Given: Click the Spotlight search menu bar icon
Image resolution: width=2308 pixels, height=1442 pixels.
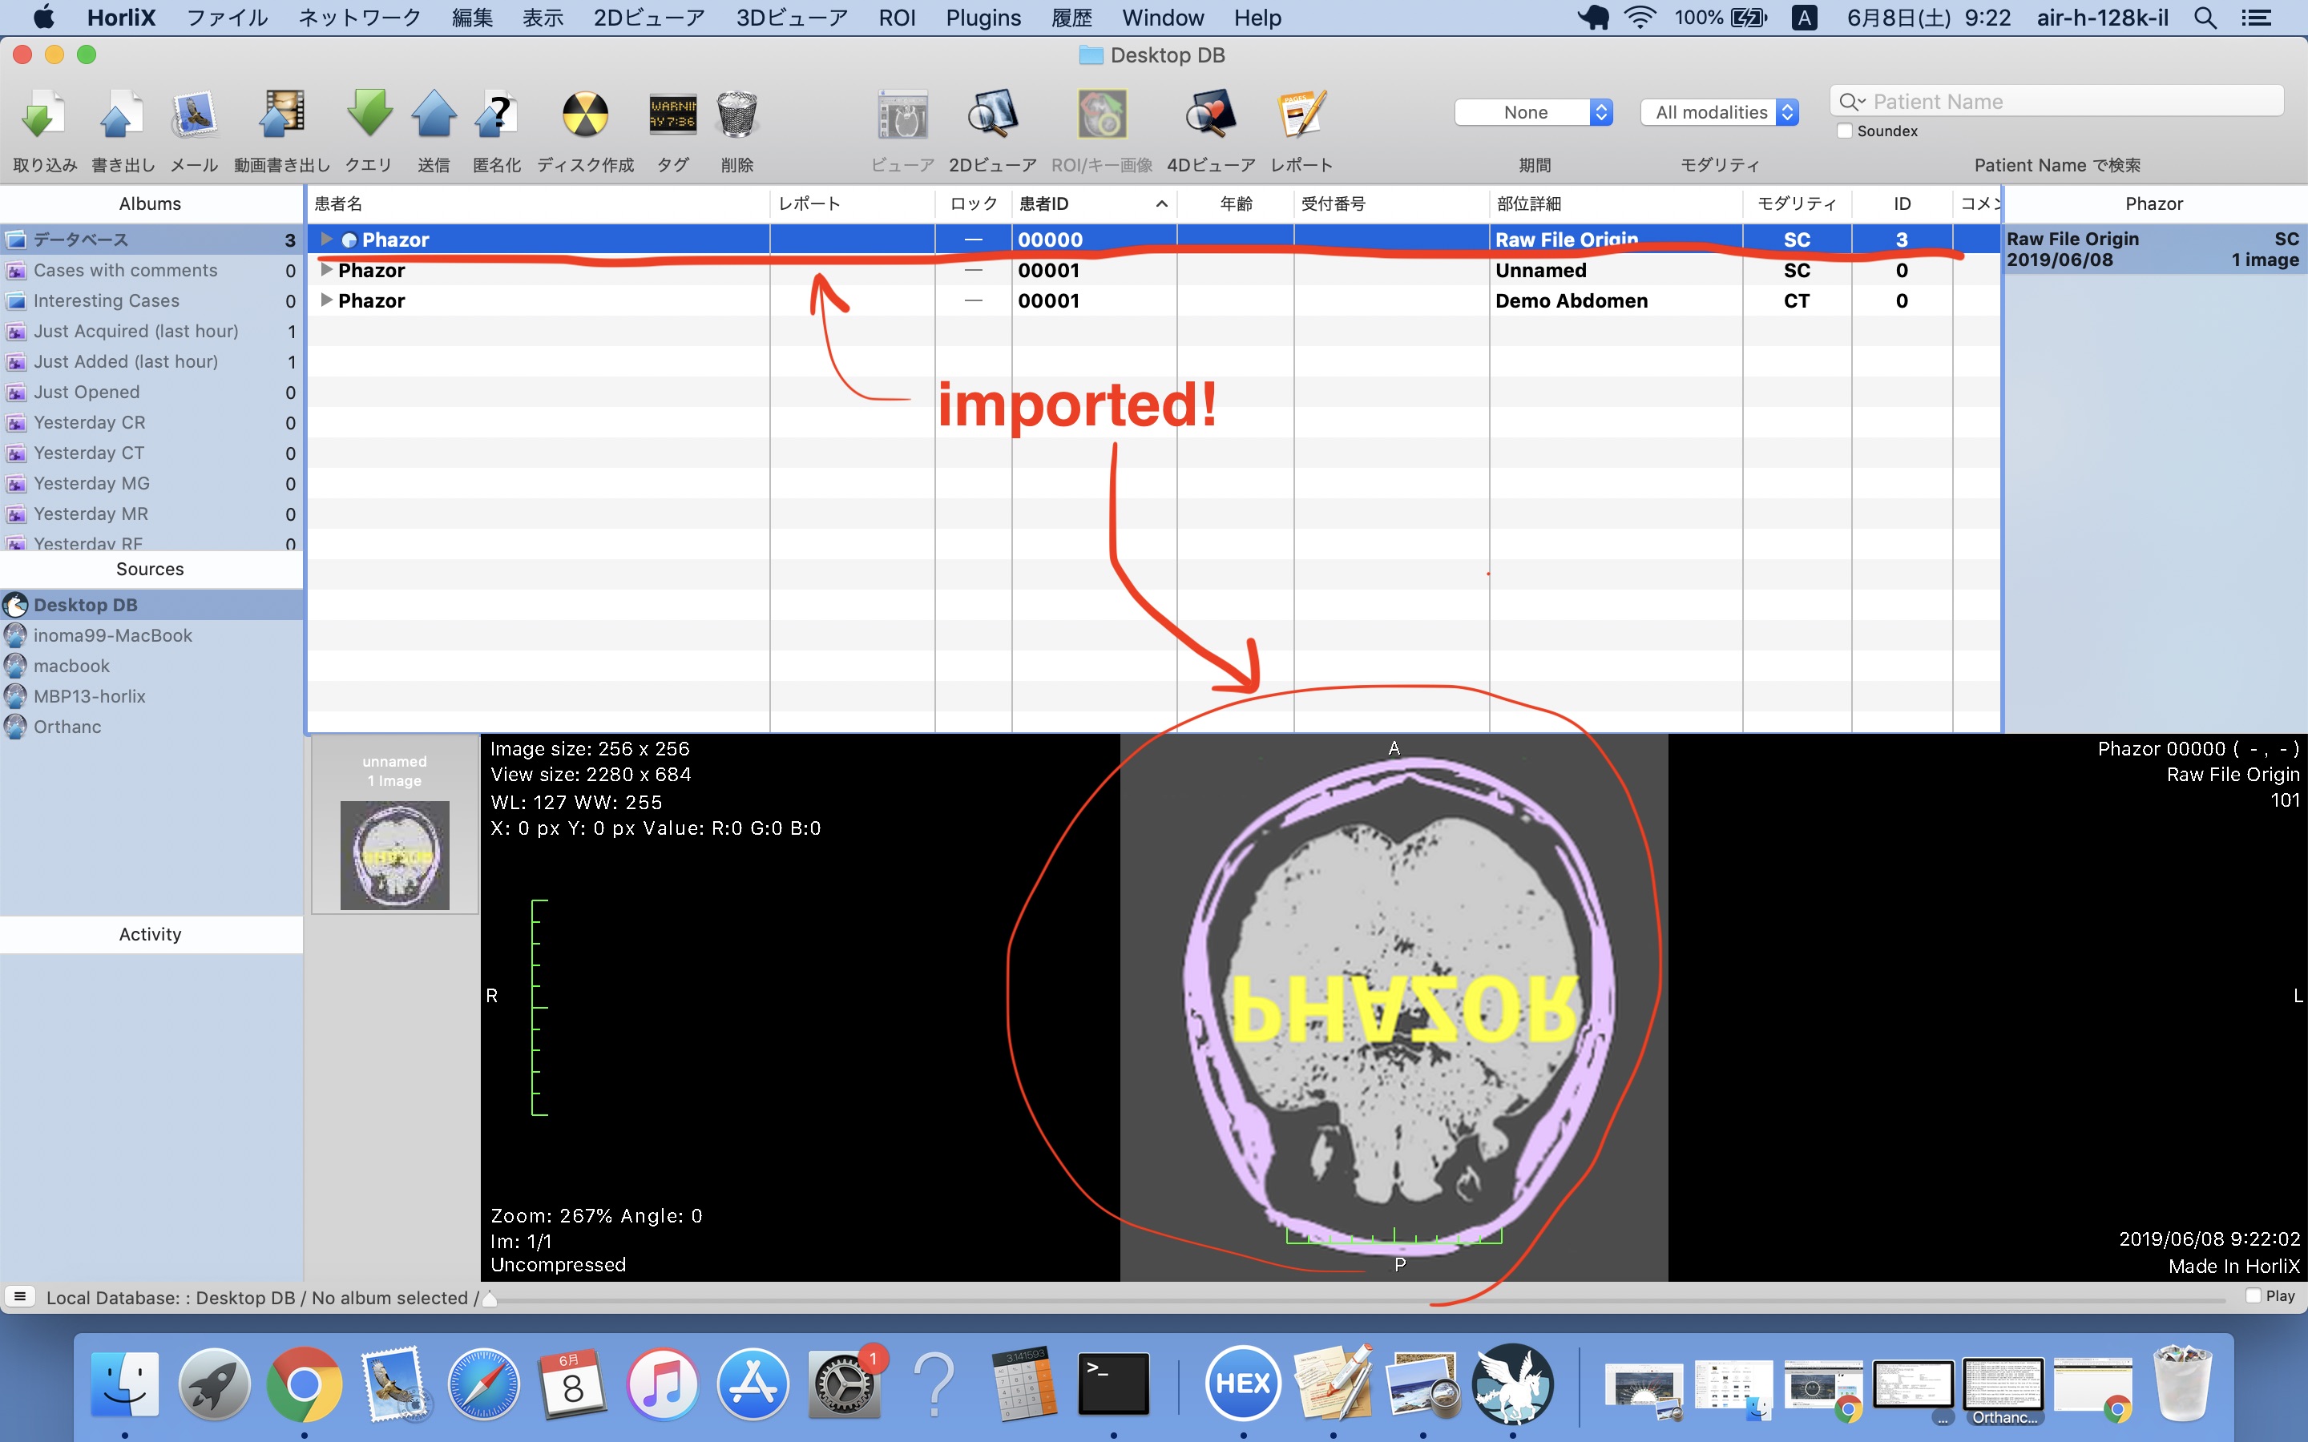Looking at the screenshot, I should click(x=2205, y=17).
